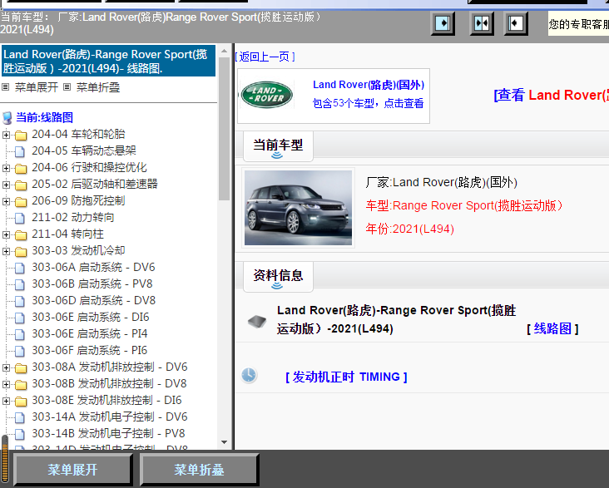
Task: Click document icon of 211-02 动力转向
Action: tap(20, 218)
